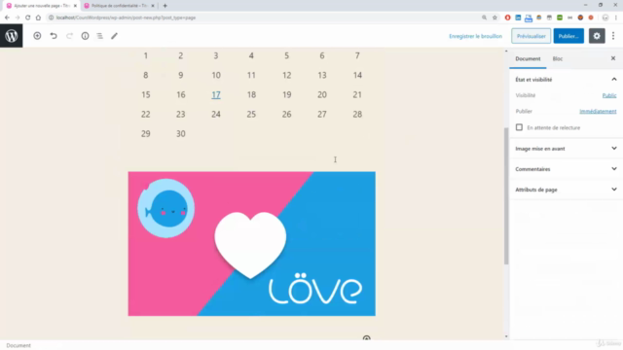Toggle the settings gear sidebar
This screenshot has height=350, width=623.
point(597,36)
